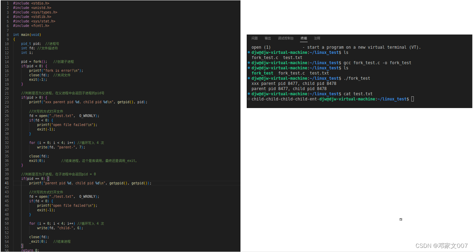Click the "int main(void)" line

(27, 35)
